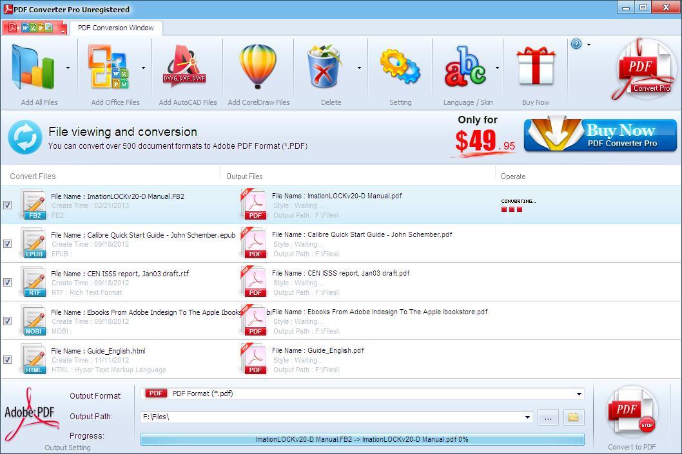This screenshot has width=682, height=454.
Task: Click the Add AutoCAD Files icon
Action: point(185,68)
